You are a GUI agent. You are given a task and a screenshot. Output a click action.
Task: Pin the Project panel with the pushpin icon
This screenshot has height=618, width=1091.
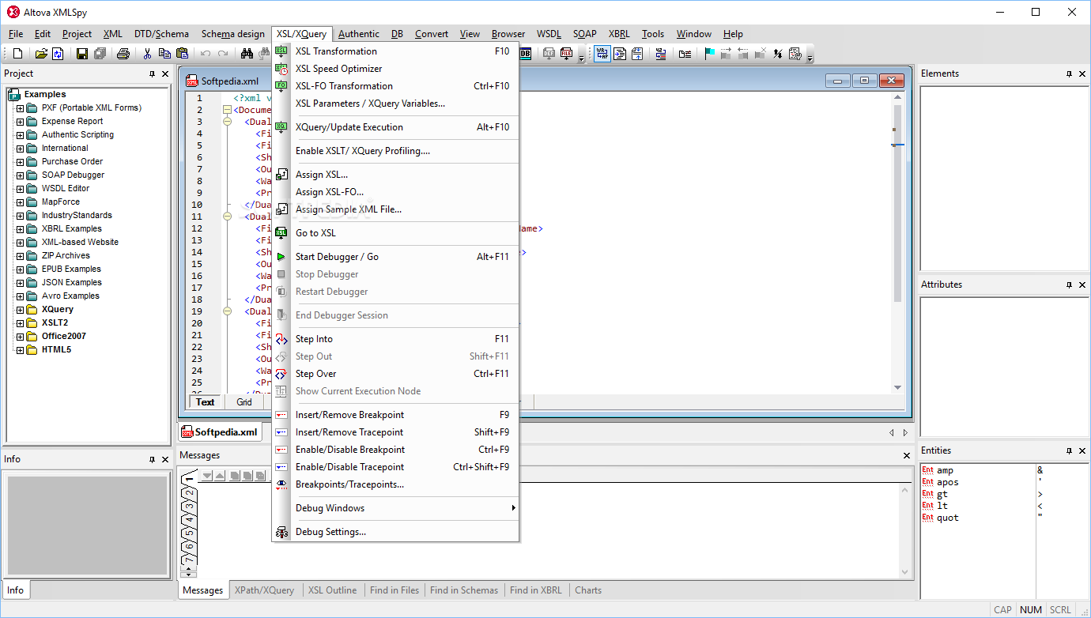152,73
